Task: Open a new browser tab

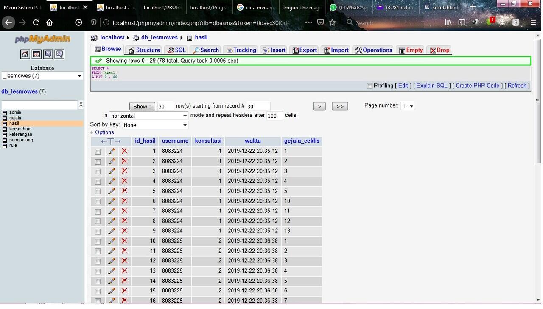Action: (x=473, y=7)
